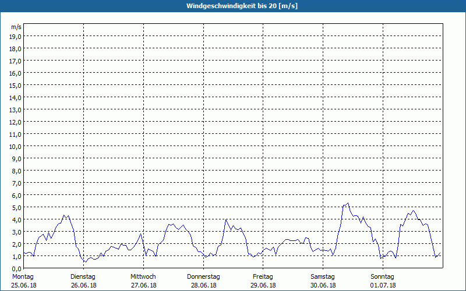Screen dimensions: 466x291
Task: Select the 7,0 y-axis label
Action: coord(16,183)
